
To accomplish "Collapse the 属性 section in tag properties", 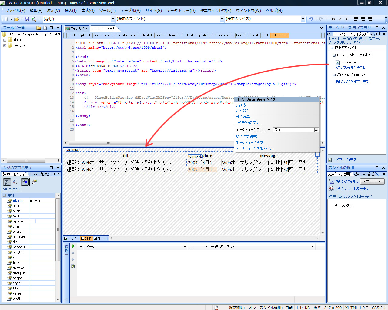I will click(5, 195).
